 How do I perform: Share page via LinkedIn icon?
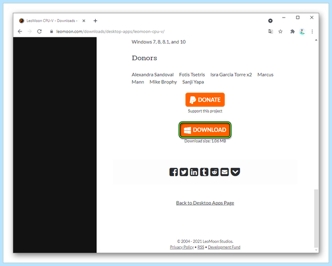tap(194, 172)
